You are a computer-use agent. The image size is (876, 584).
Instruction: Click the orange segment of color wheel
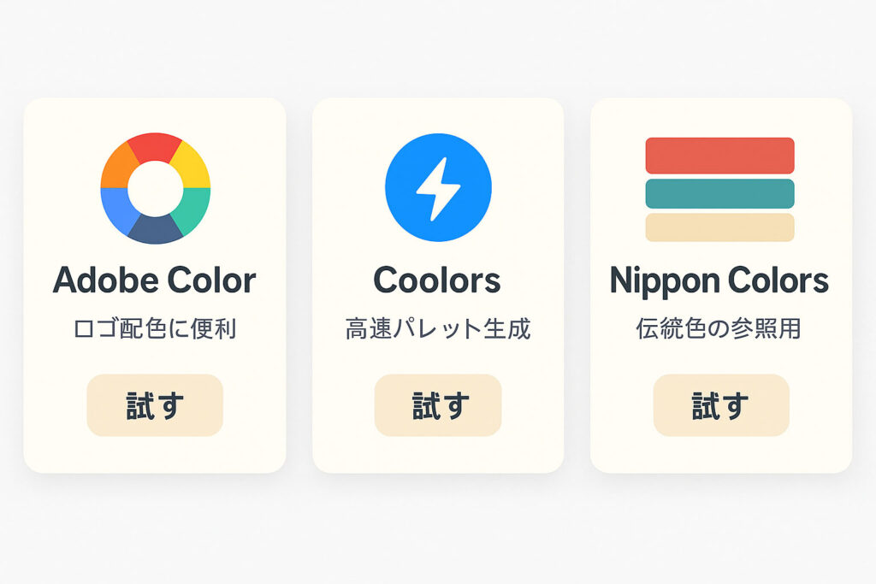[119, 166]
